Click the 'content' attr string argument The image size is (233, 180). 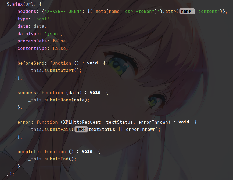tap(207, 12)
